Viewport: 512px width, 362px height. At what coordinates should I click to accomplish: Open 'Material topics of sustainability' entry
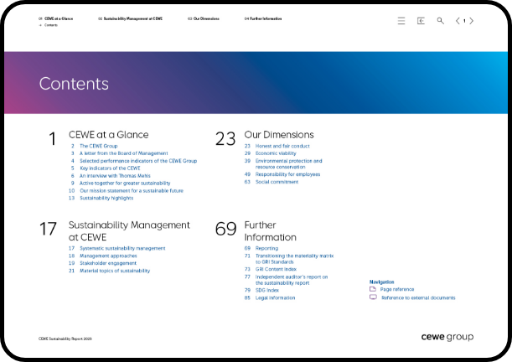pyautogui.click(x=115, y=271)
